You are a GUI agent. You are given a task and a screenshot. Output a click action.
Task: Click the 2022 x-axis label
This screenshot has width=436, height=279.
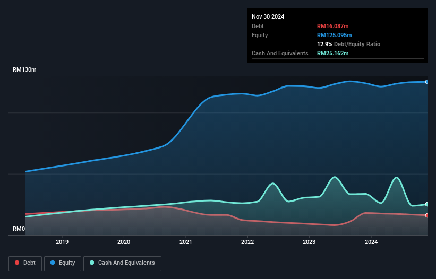247,242
